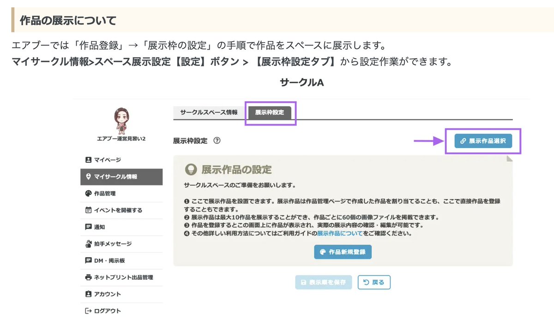Open アカウント in the sidebar
Screen dimensions: 554x326
click(121, 294)
